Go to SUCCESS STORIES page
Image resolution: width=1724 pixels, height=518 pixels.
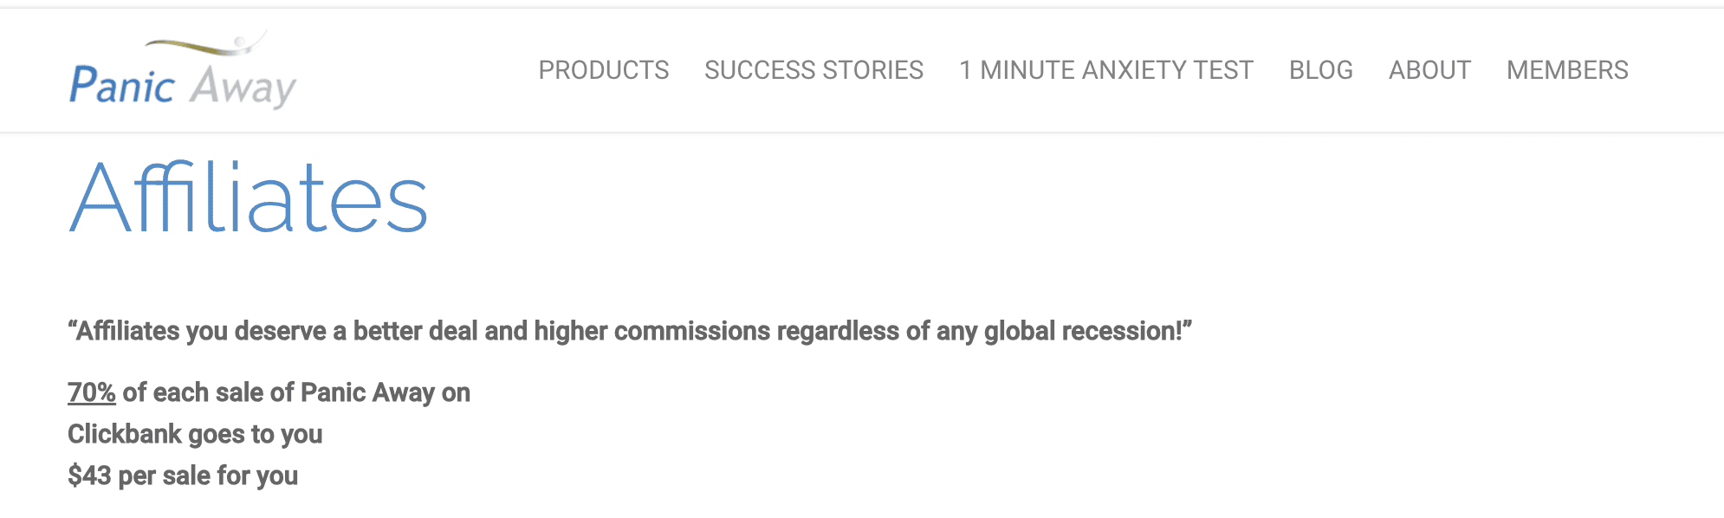(813, 70)
